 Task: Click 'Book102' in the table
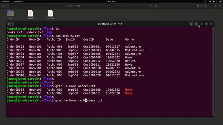point(35,72)
